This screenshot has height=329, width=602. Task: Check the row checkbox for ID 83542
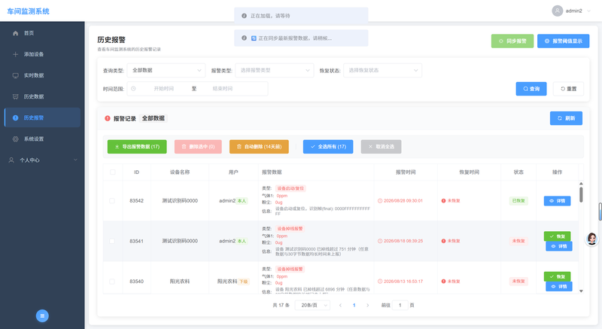pos(111,201)
